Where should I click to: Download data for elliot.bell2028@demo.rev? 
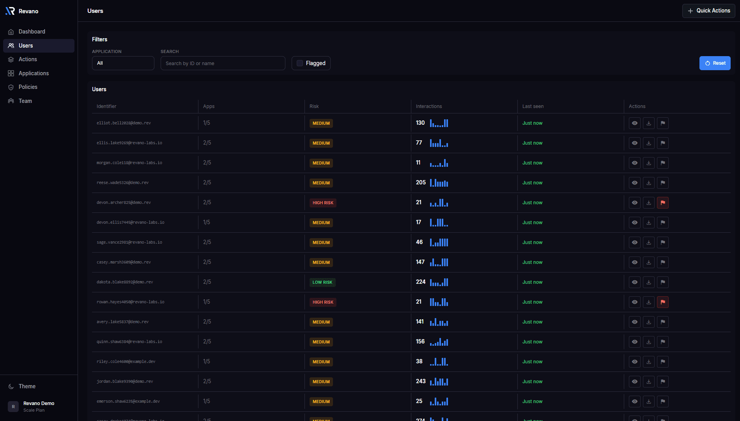[649, 123]
